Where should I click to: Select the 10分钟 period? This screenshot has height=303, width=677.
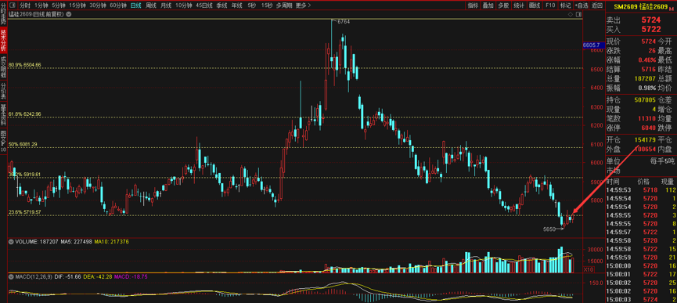click(x=183, y=5)
